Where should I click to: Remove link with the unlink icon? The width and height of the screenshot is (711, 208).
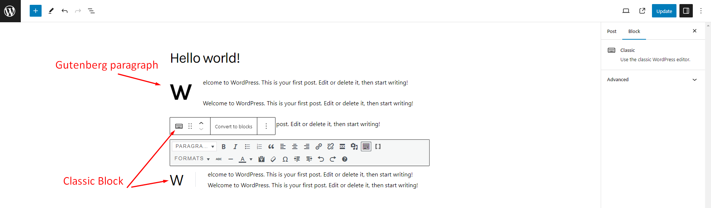point(330,146)
